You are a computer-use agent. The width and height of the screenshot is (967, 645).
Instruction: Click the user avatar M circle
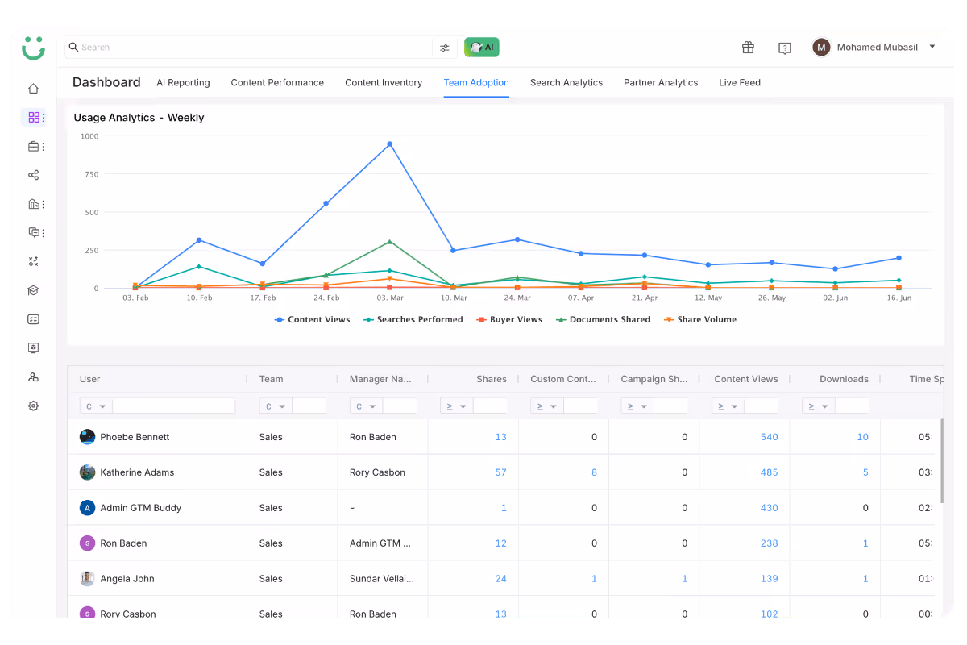pyautogui.click(x=821, y=47)
